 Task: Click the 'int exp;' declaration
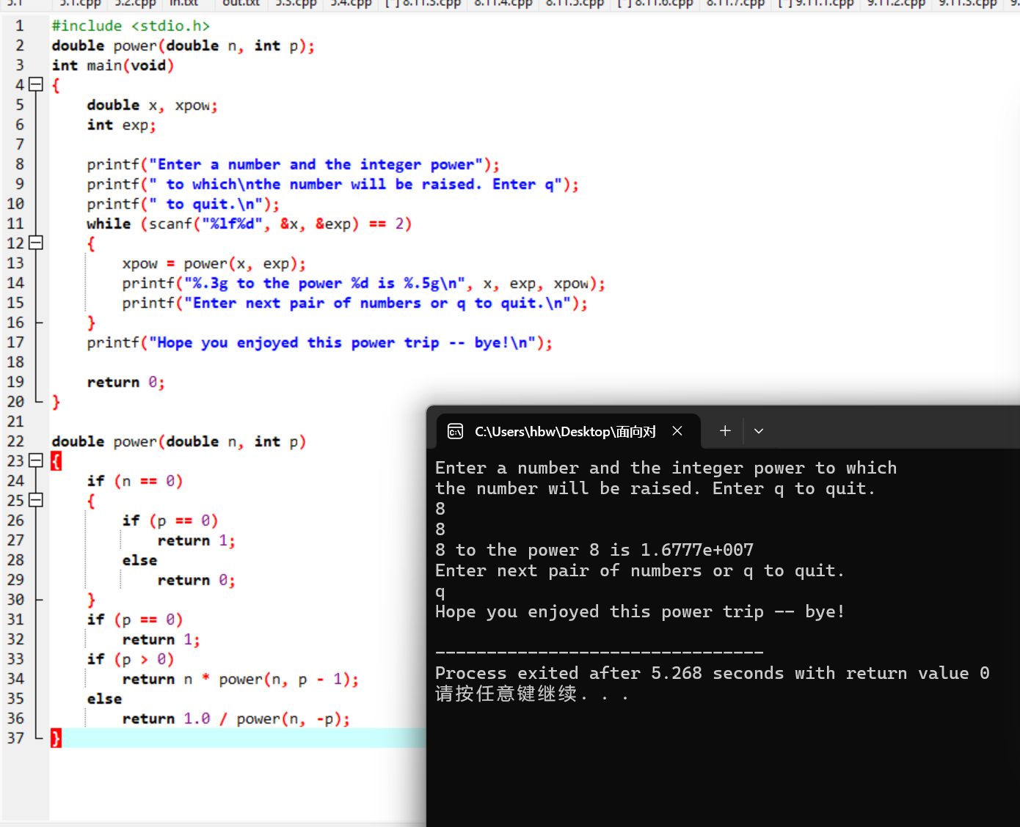pyautogui.click(x=121, y=125)
